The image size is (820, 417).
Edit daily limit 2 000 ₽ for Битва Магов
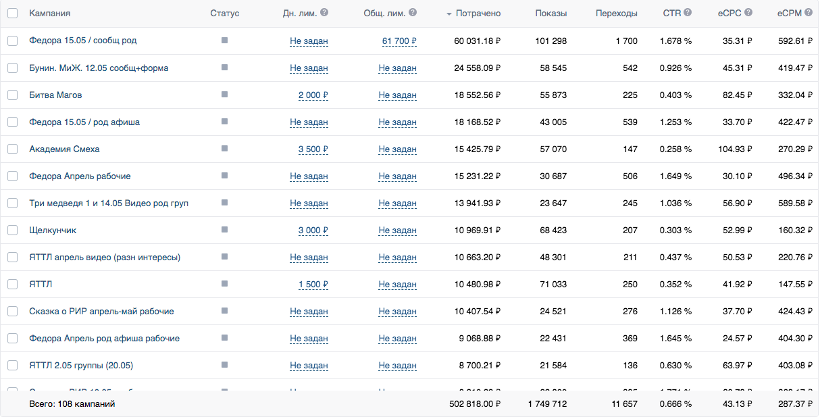pos(313,95)
